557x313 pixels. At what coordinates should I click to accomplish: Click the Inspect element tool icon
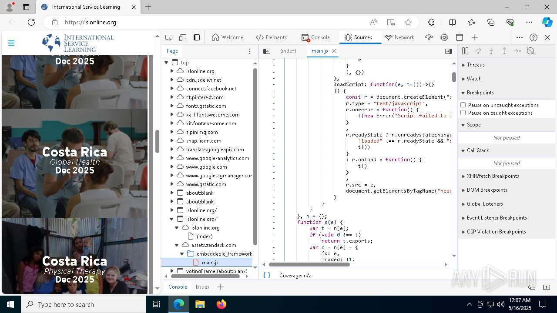pos(169,37)
